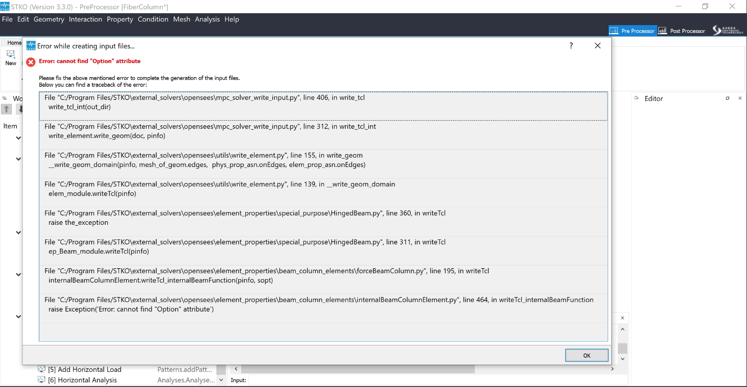Screen dimensions: 747x387
Task: Float the Editor panel
Action: coord(727,98)
